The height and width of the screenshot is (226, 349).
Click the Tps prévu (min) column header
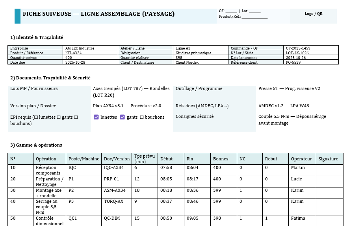(144, 159)
